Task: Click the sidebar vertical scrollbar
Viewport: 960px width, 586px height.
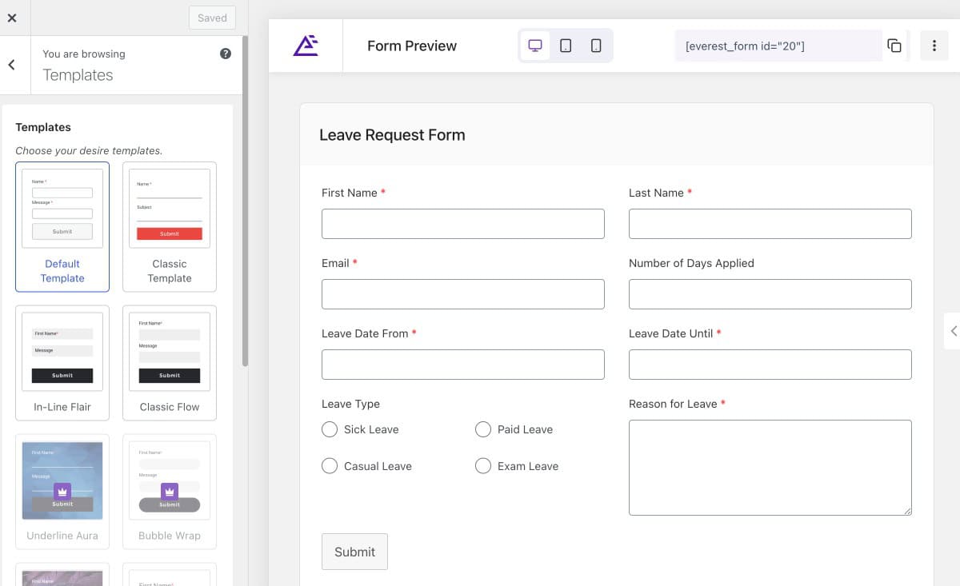Action: (246, 200)
